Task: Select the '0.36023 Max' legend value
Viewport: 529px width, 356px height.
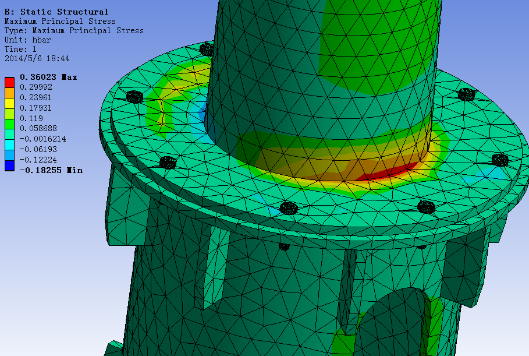Action: [48, 77]
